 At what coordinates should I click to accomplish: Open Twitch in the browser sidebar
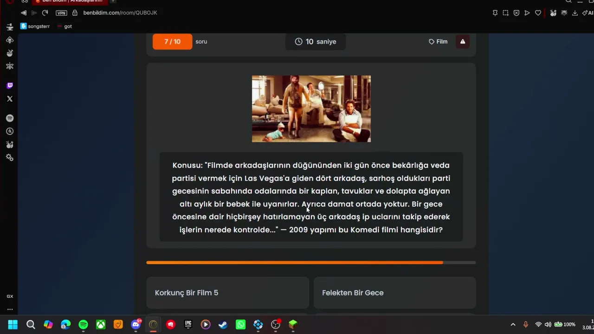click(x=10, y=85)
